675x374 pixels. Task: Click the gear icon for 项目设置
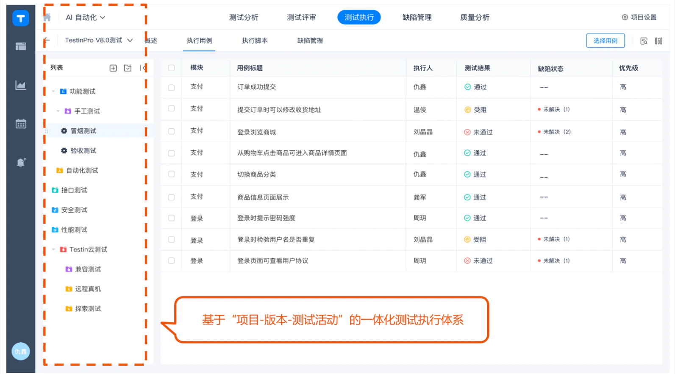tap(625, 17)
